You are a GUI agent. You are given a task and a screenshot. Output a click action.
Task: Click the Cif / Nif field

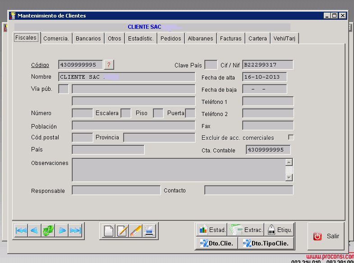268,65
